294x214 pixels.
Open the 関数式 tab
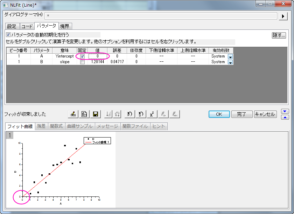56,126
